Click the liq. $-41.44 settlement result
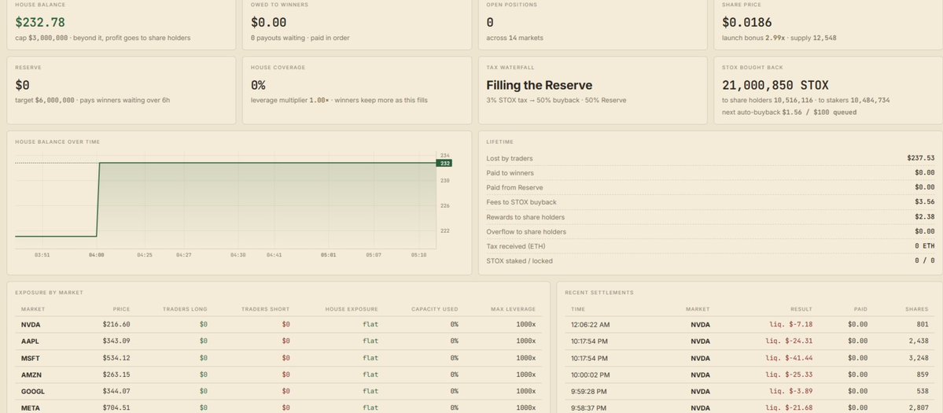 pos(789,358)
